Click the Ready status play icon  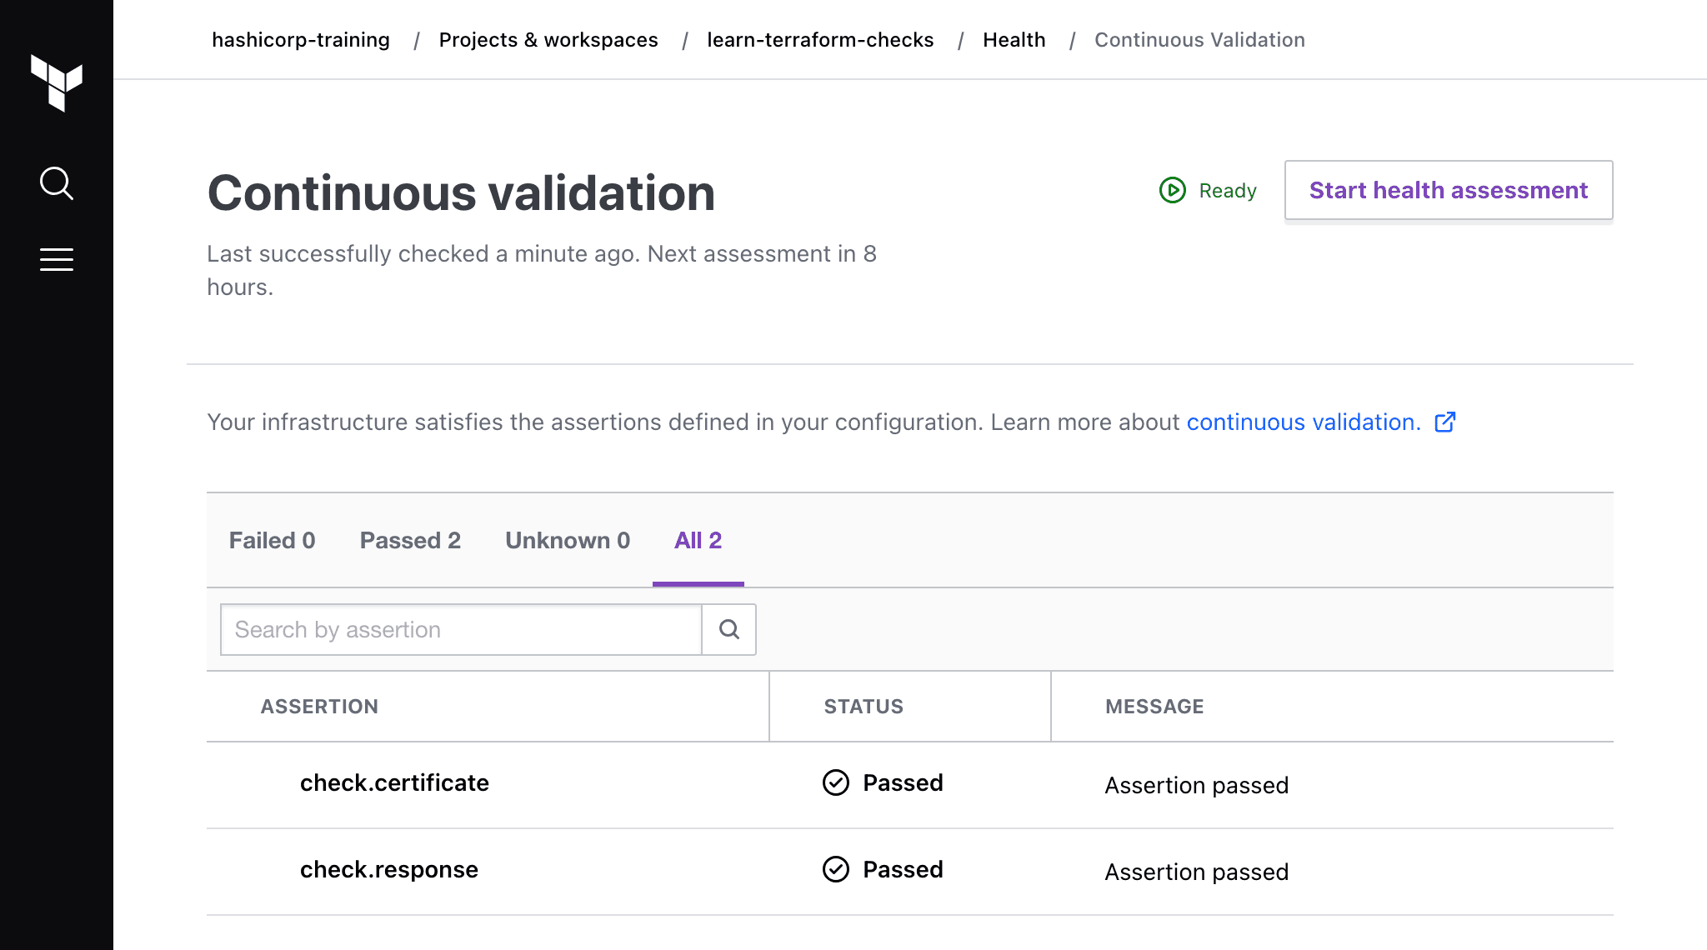coord(1171,189)
